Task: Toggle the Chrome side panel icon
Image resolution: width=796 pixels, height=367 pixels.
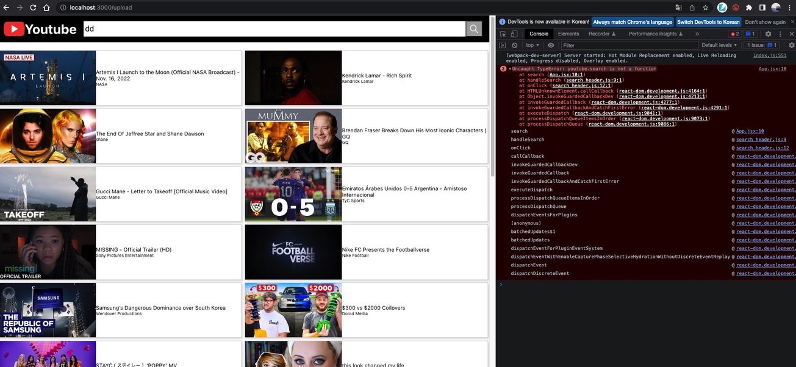Action: pyautogui.click(x=762, y=7)
